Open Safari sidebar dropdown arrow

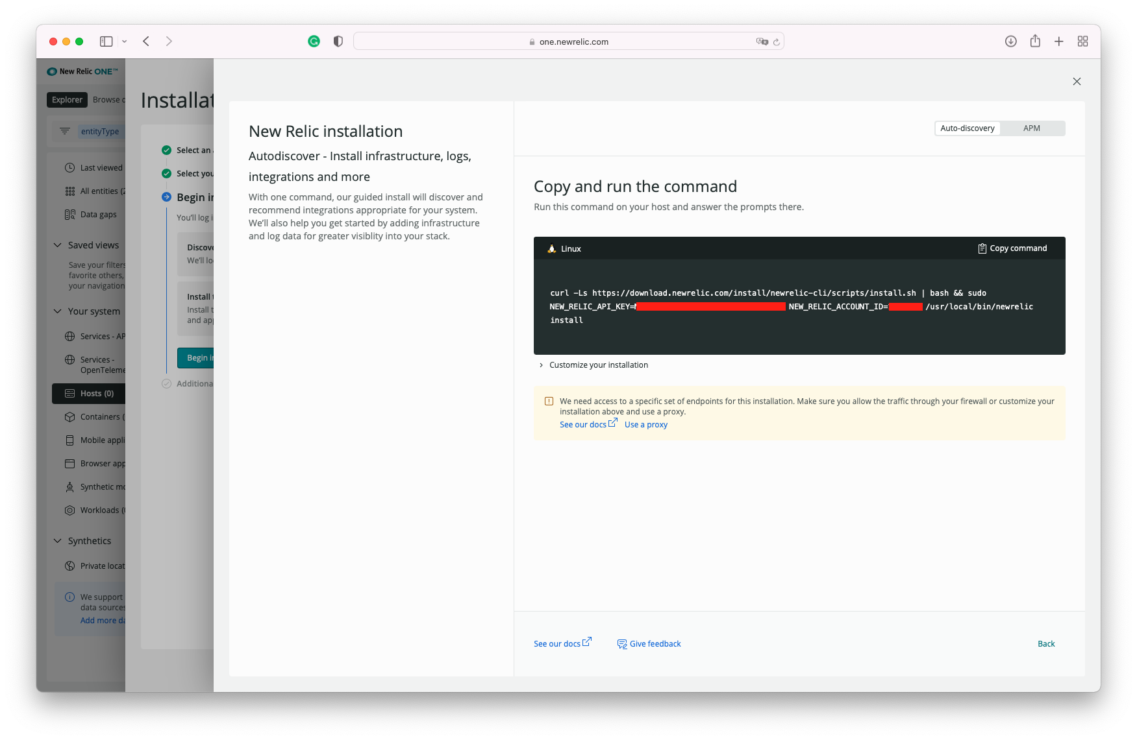(x=124, y=42)
